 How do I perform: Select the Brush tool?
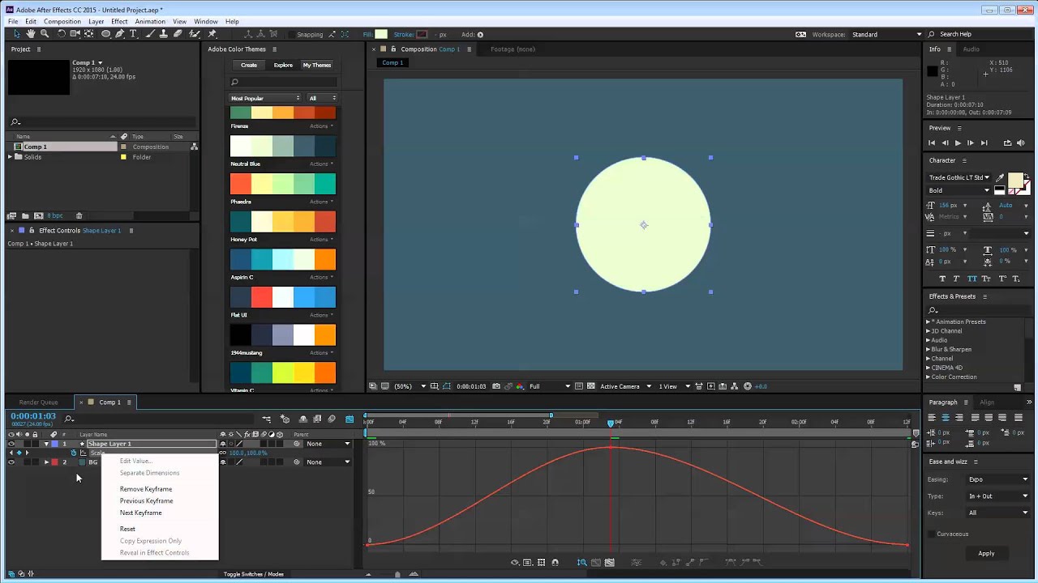coord(150,34)
